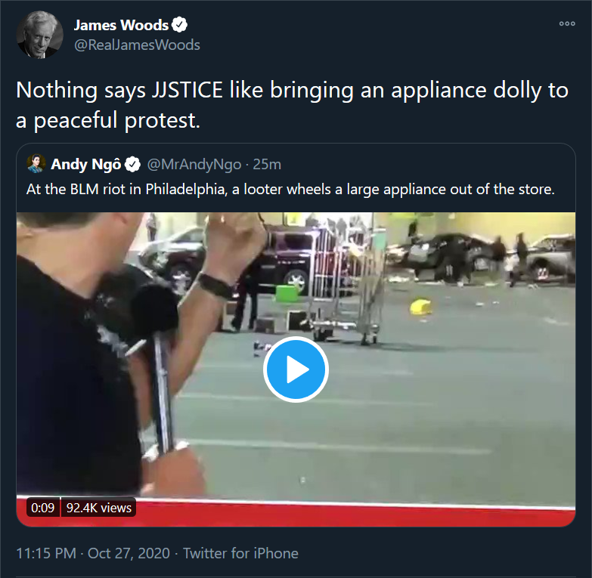Open the 11:15 PM tweet timestamp
The image size is (592, 578).
click(x=46, y=553)
